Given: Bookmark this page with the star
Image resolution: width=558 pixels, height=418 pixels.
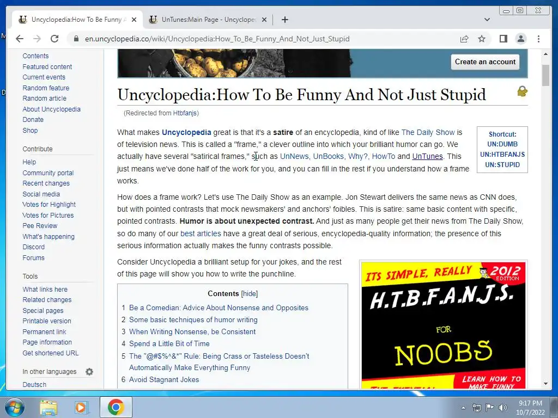Looking at the screenshot, I should coord(482,39).
